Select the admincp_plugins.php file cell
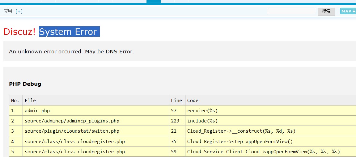356x157 pixels. [x=96, y=121]
